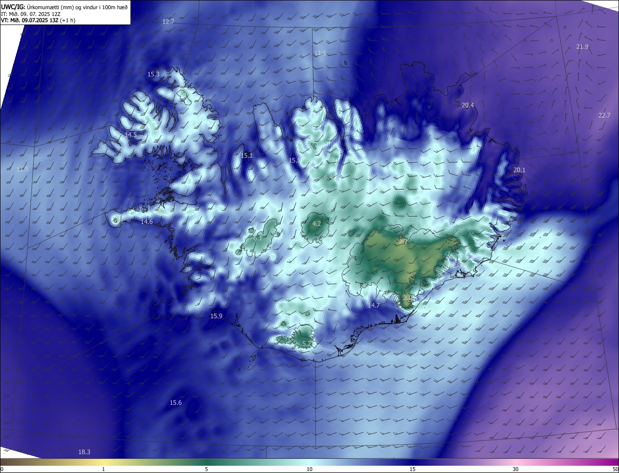Click the 15.9 value label
This screenshot has width=619, height=473.
pyautogui.click(x=216, y=316)
